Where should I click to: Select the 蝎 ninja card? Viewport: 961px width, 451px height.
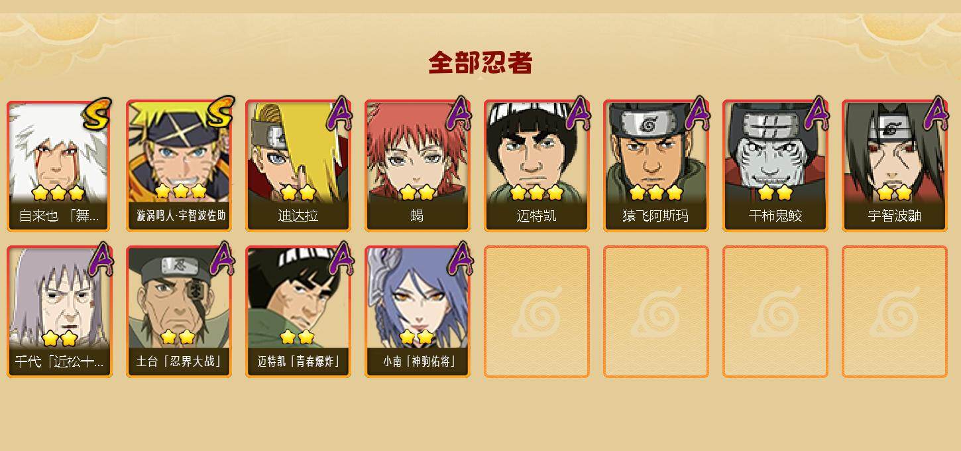coord(418,166)
